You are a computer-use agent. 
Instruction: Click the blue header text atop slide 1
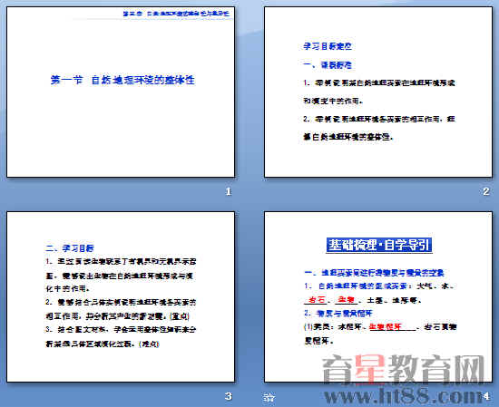pos(176,14)
